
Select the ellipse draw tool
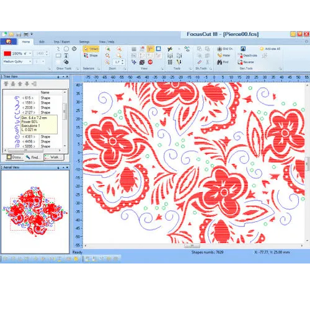click(x=66, y=49)
